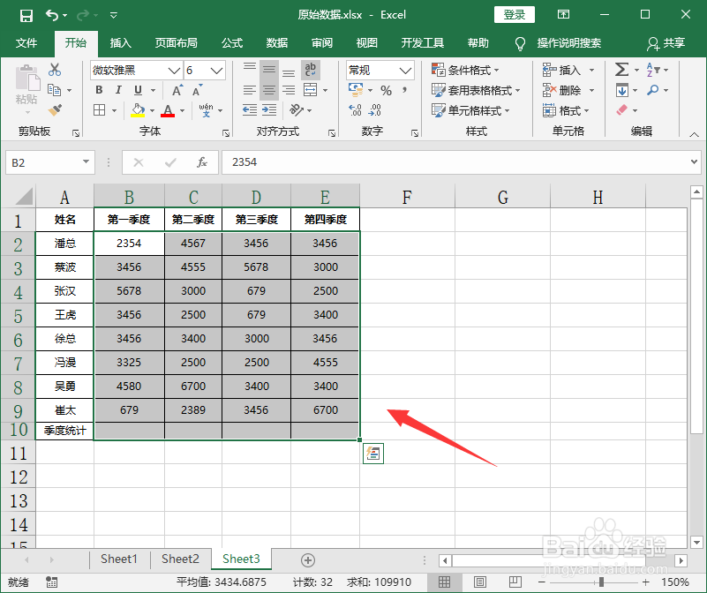The image size is (707, 593).
Task: Click the Sign in button
Action: tap(514, 15)
